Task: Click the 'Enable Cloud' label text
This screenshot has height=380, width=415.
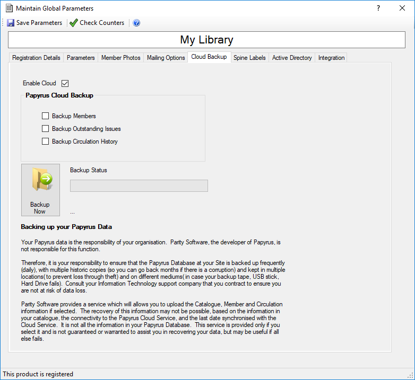Action: (39, 83)
